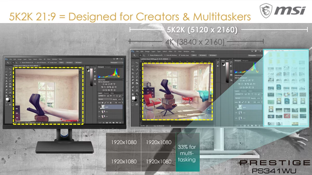The image size is (312, 175).
Task: Open the Photography workspace dropdown on wide monitor
Action: (x=255, y=55)
